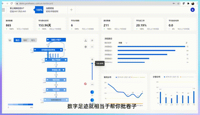Click the slider handle showing 100.00%
Image resolution: width=200 pixels, height=115 pixels.
pyautogui.click(x=92, y=63)
